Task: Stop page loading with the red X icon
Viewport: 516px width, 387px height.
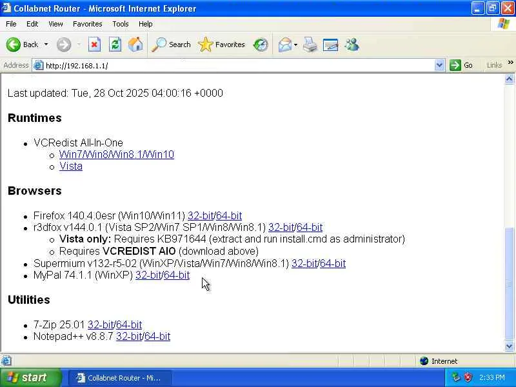Action: click(94, 45)
